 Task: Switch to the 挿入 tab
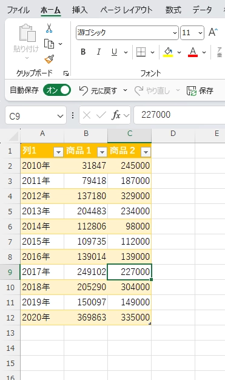(79, 10)
